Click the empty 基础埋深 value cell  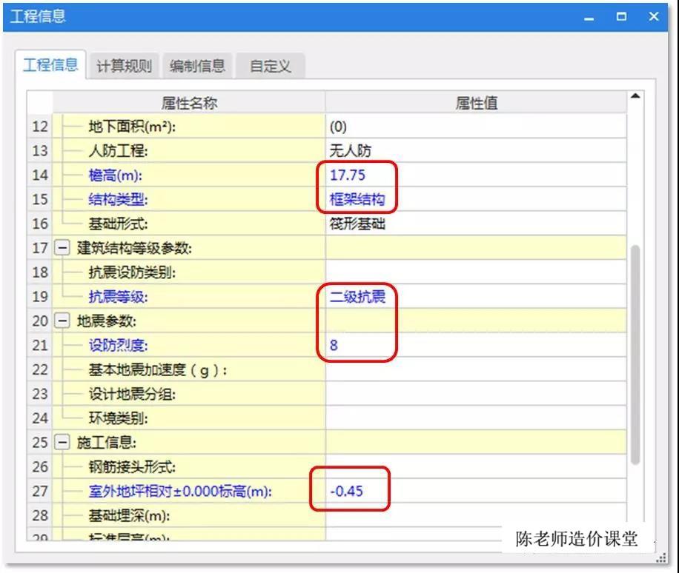(x=475, y=515)
